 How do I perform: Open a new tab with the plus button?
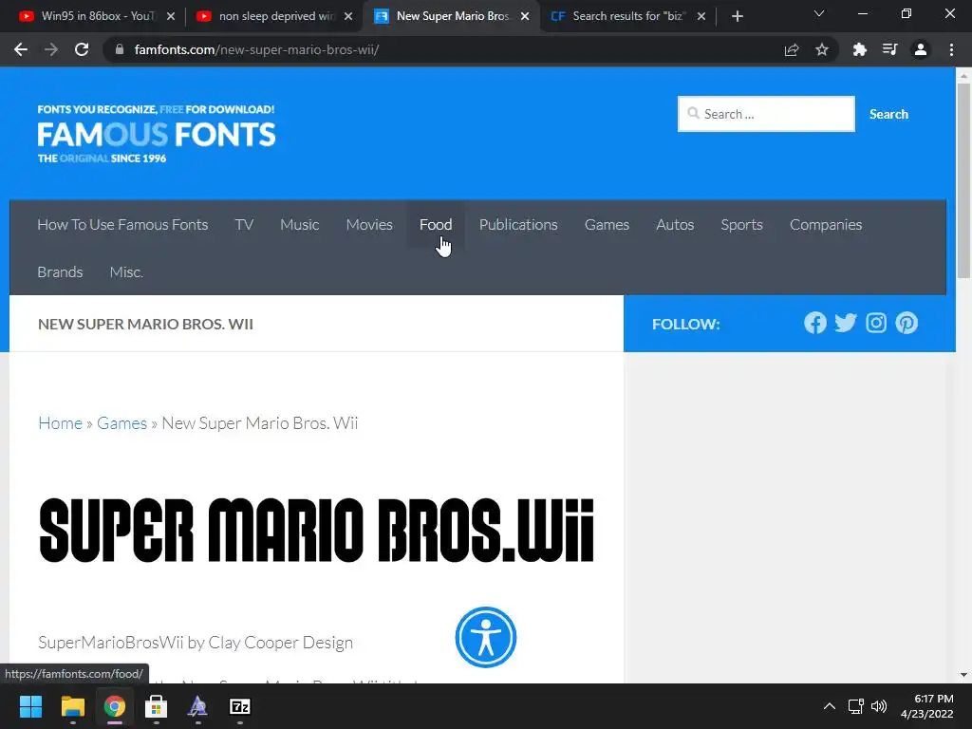coord(737,16)
